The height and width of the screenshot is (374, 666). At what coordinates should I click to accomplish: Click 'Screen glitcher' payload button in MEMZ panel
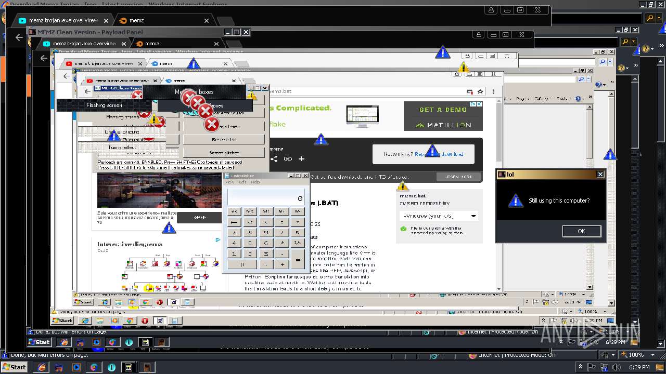(224, 153)
